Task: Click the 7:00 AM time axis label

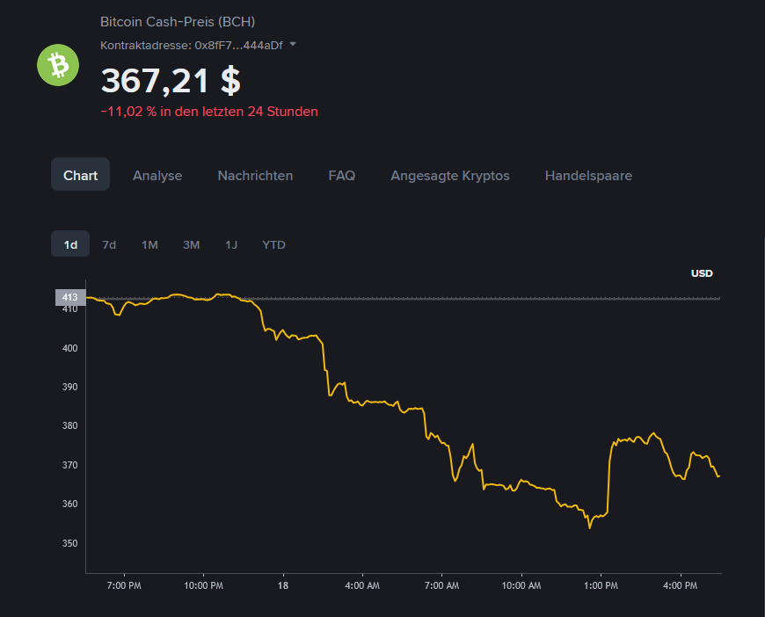Action: point(441,585)
